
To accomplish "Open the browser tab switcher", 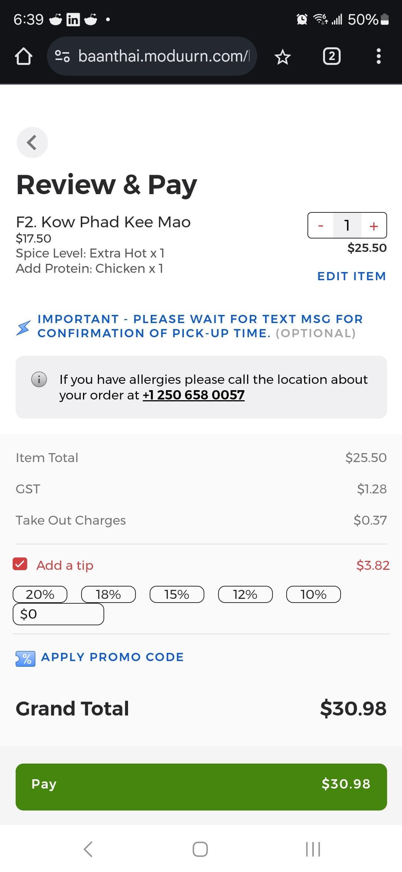I will (x=331, y=57).
